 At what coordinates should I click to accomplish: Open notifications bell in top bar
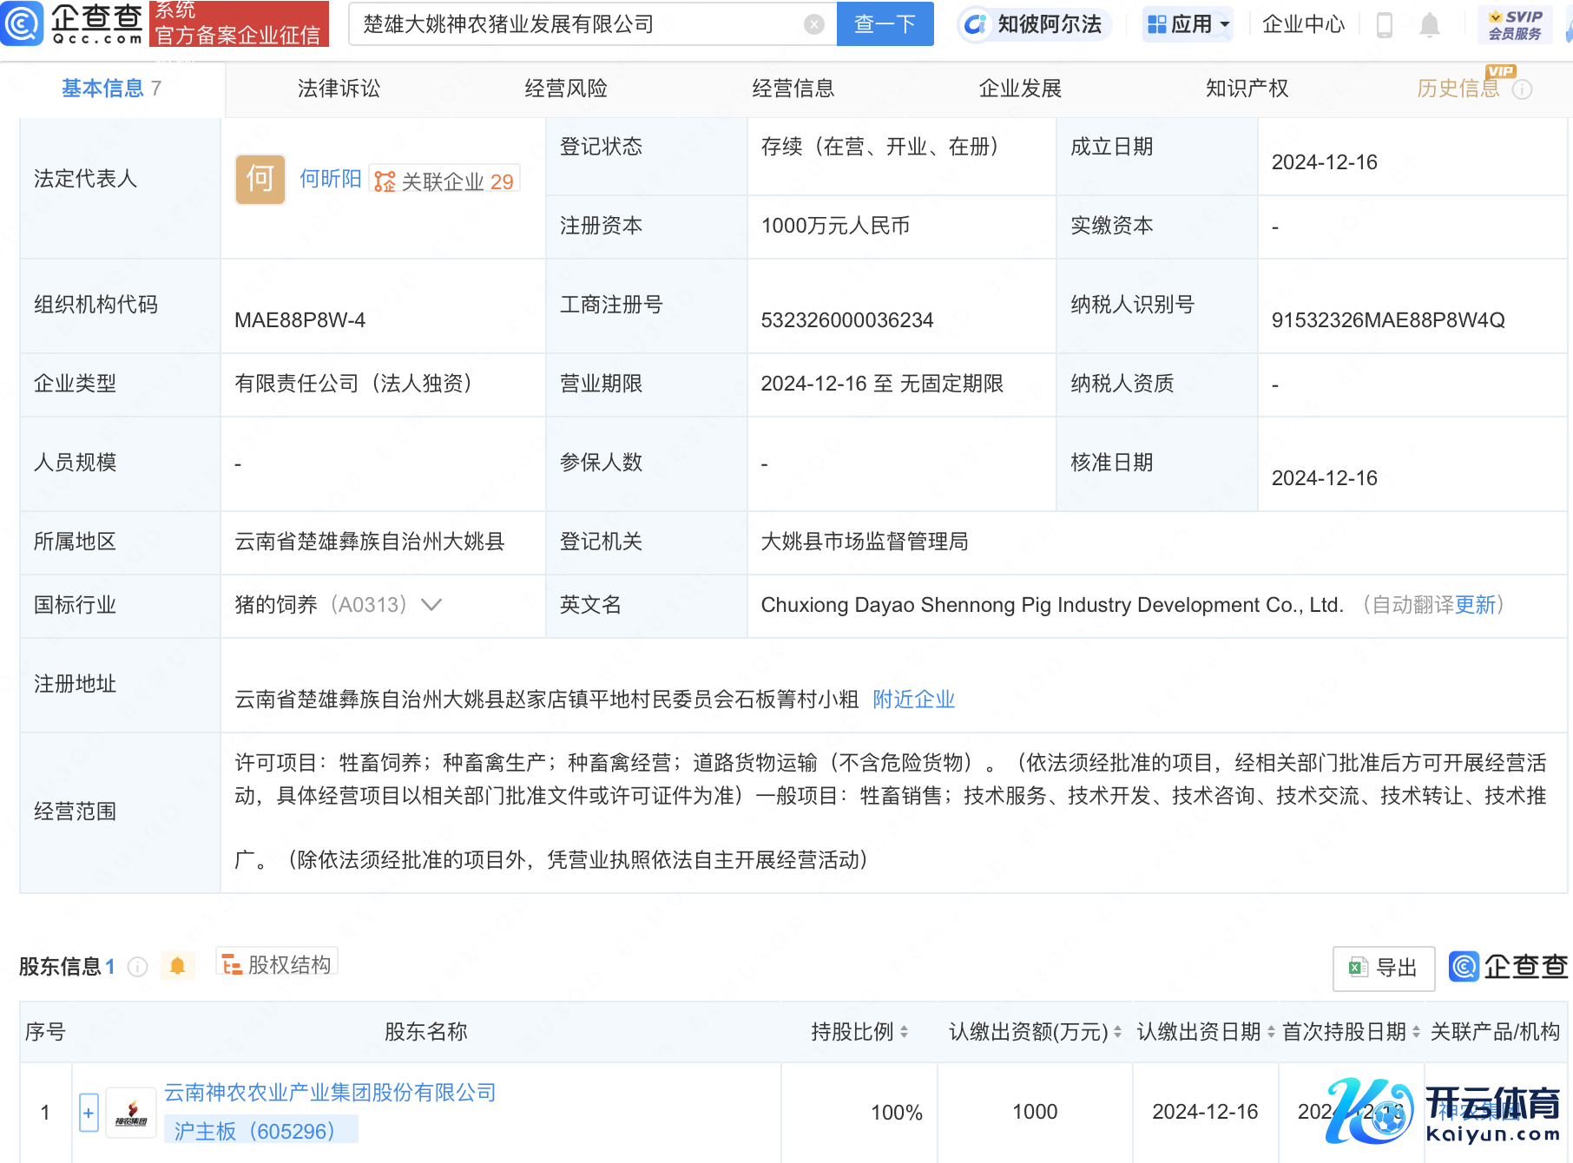[x=1429, y=25]
